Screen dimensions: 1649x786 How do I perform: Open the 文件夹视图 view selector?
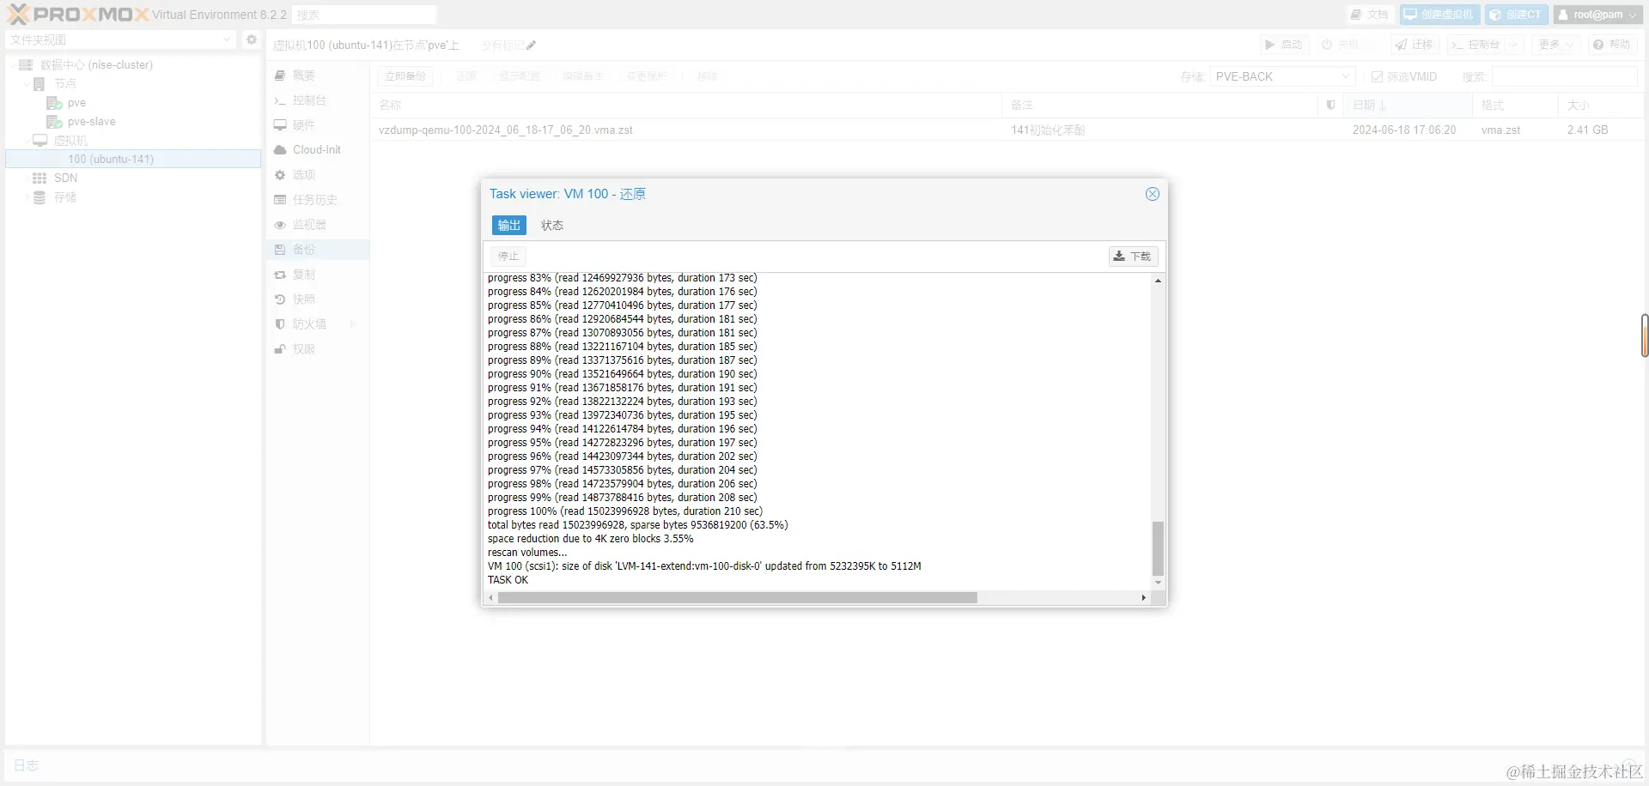120,39
